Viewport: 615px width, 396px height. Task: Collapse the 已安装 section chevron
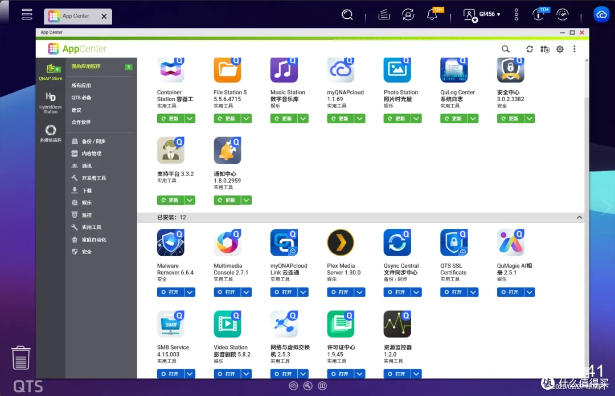[x=579, y=217]
